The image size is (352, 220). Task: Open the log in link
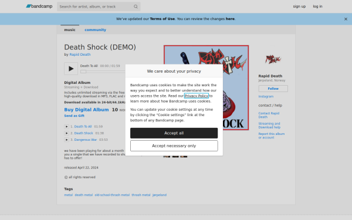click(x=317, y=6)
